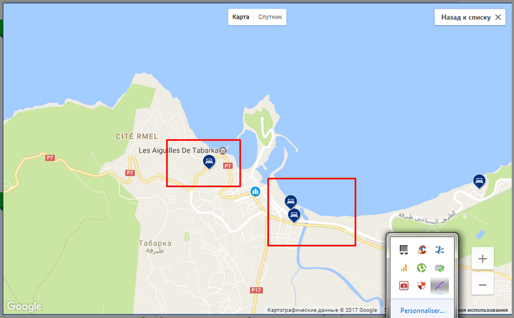Image resolution: width=514 pixels, height=318 pixels.
Task: Open the CCleaner tray icon
Action: pos(422,250)
